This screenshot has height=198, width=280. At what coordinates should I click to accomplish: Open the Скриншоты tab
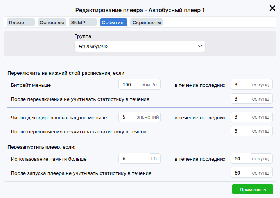click(146, 23)
